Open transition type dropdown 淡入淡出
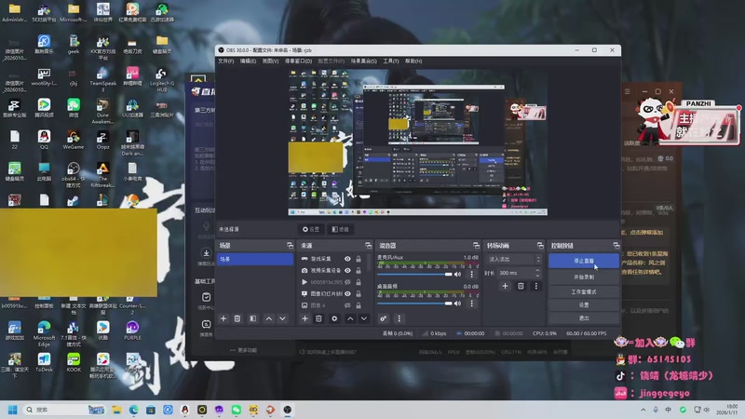The image size is (745, 419). tap(514, 260)
